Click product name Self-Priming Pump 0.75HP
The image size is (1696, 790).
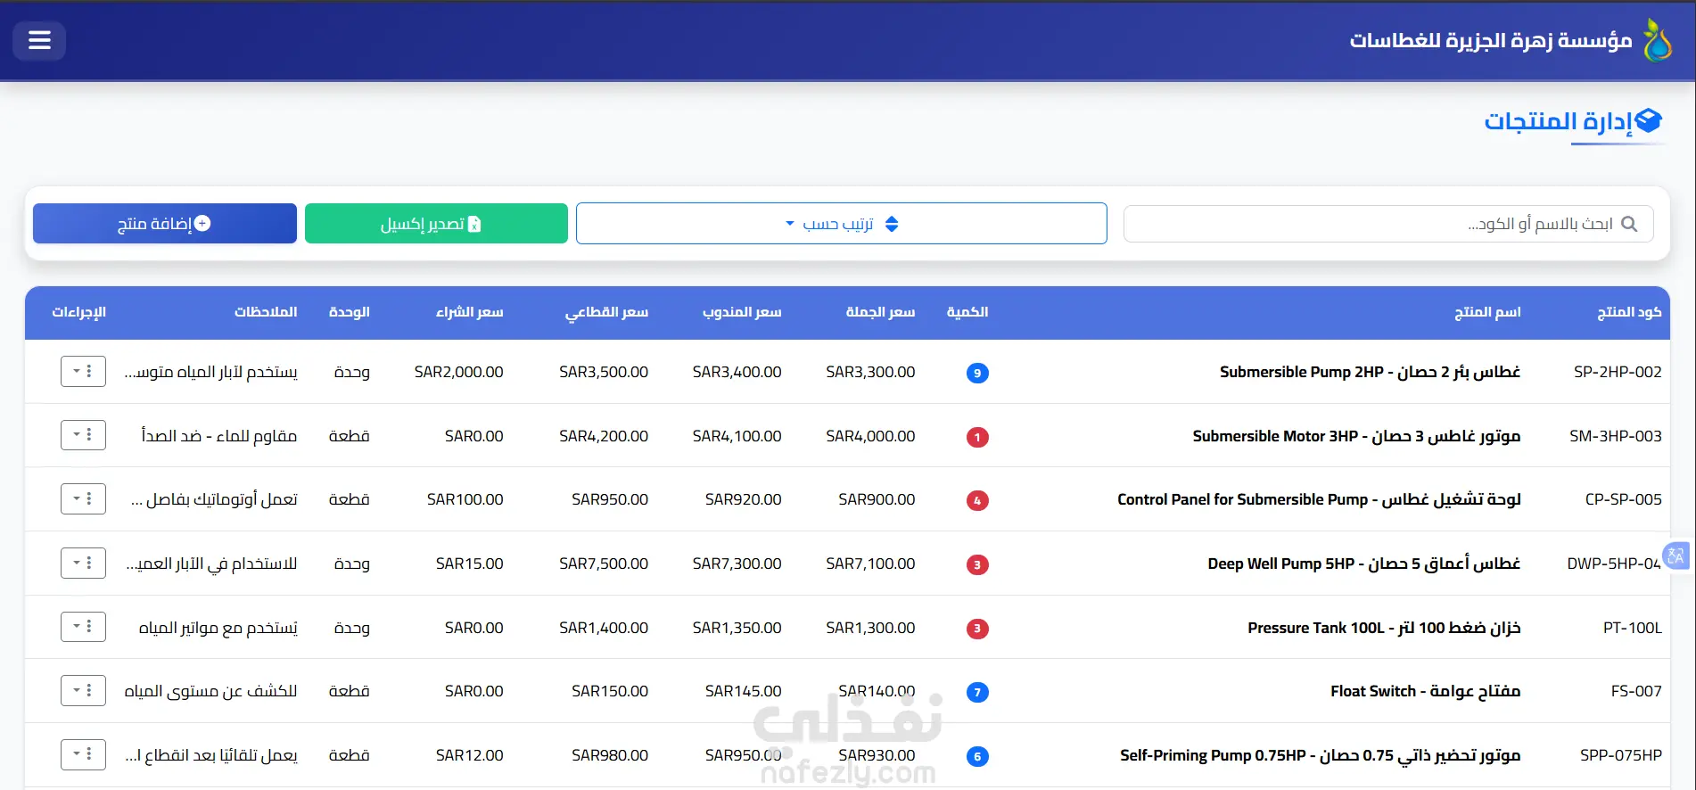pos(1321,755)
